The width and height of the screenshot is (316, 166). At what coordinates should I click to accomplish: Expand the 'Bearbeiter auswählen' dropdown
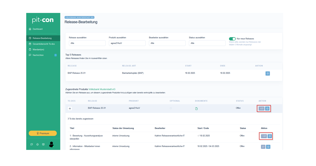coord(167,43)
